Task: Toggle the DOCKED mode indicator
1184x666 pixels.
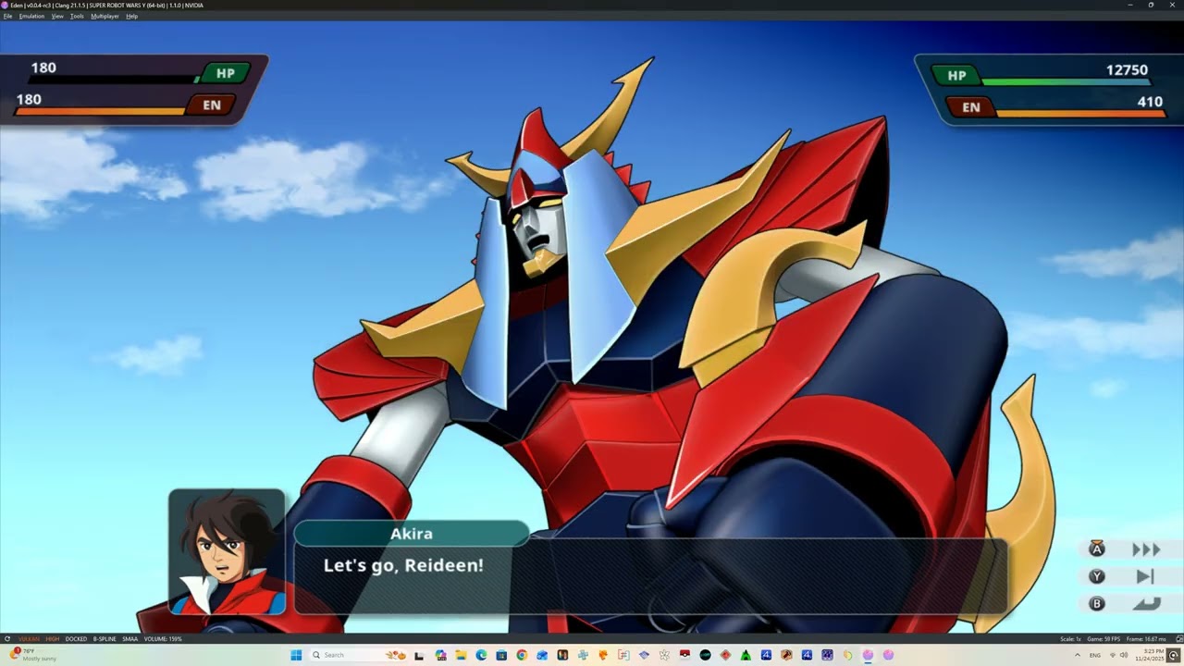Action: coord(76,639)
